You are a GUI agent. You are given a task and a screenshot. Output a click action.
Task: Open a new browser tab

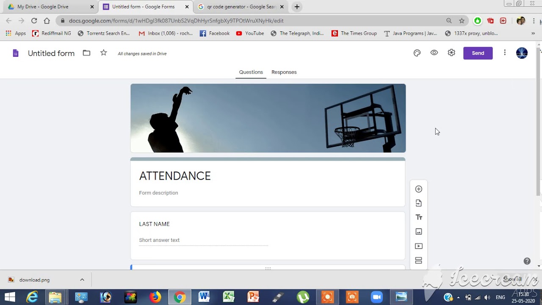(x=297, y=7)
